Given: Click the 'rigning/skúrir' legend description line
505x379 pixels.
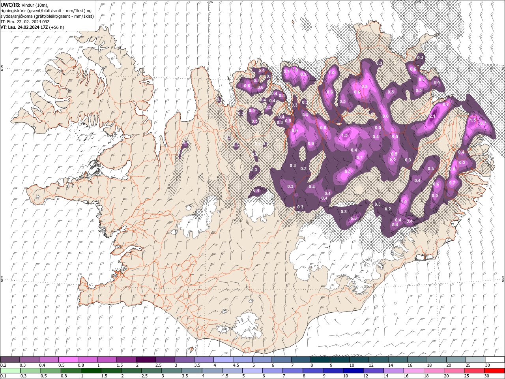Looking at the screenshot, I should 46,11.
